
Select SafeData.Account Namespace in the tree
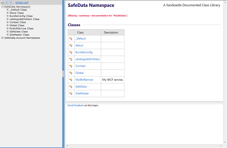click(22, 38)
